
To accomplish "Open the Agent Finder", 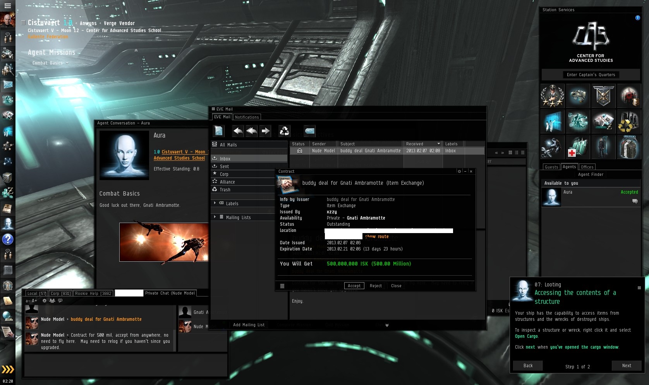I will (591, 175).
